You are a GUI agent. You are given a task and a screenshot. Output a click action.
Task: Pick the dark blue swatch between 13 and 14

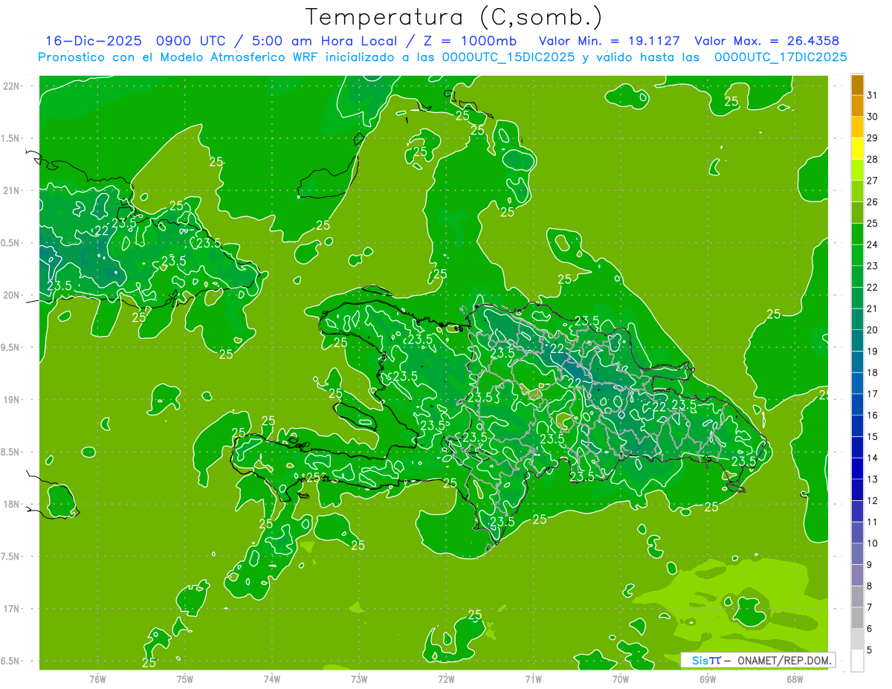pos(857,468)
